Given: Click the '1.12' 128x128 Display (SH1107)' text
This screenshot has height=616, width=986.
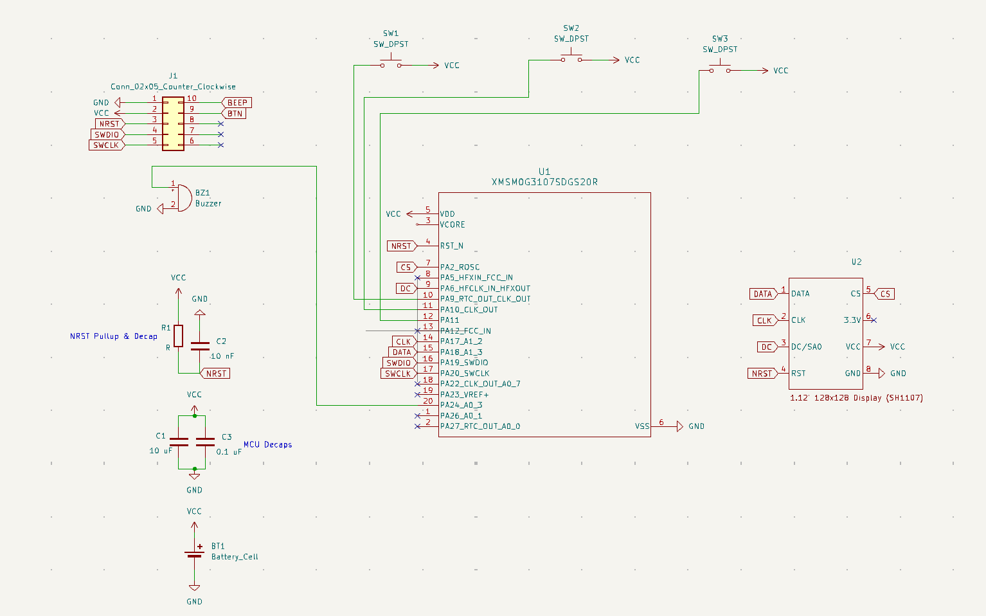Looking at the screenshot, I should 856,397.
